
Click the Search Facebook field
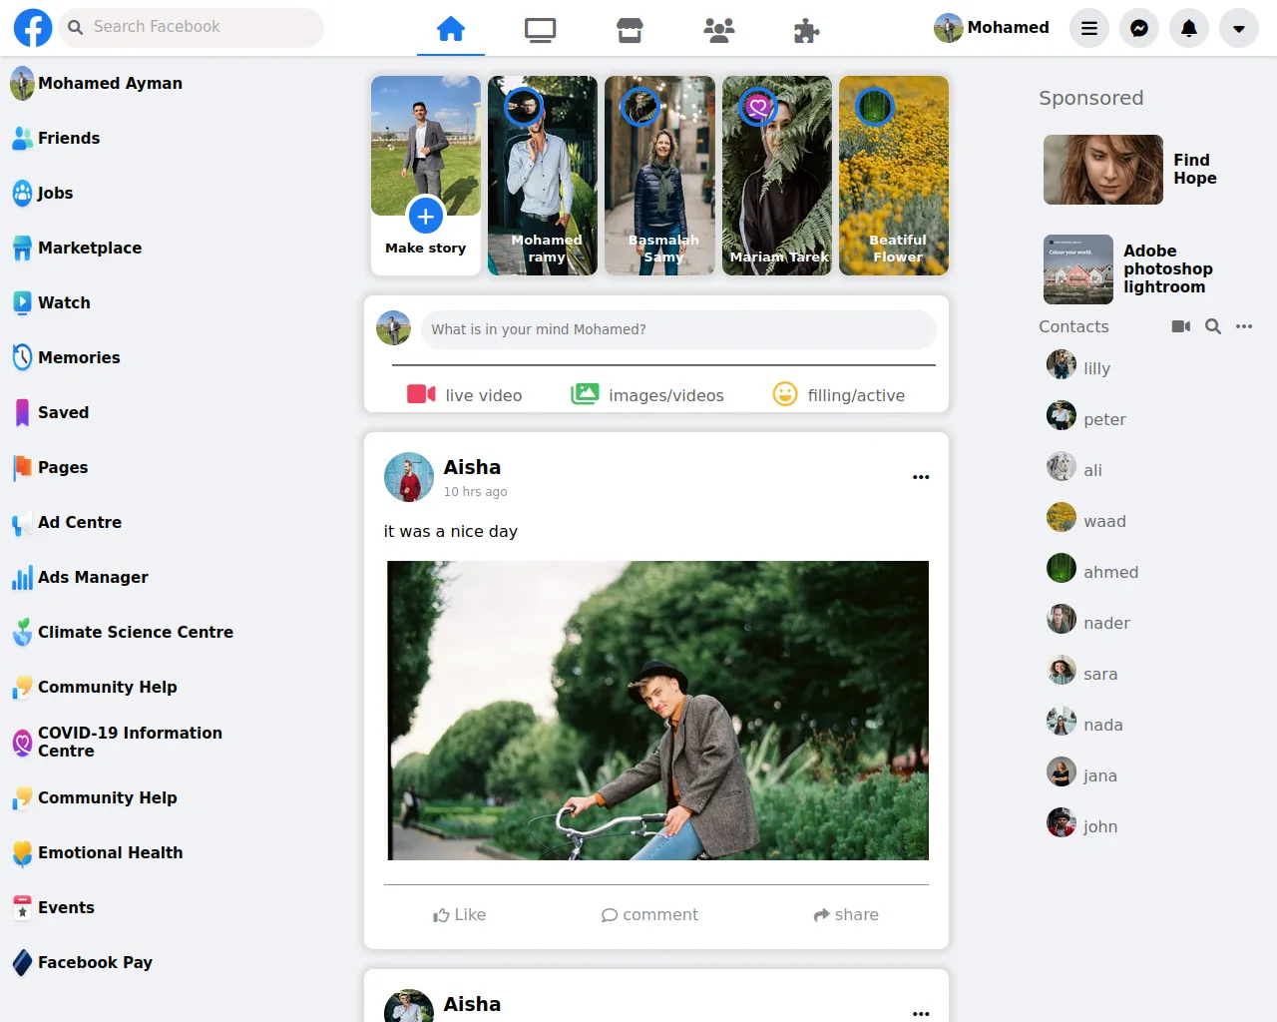tap(192, 28)
